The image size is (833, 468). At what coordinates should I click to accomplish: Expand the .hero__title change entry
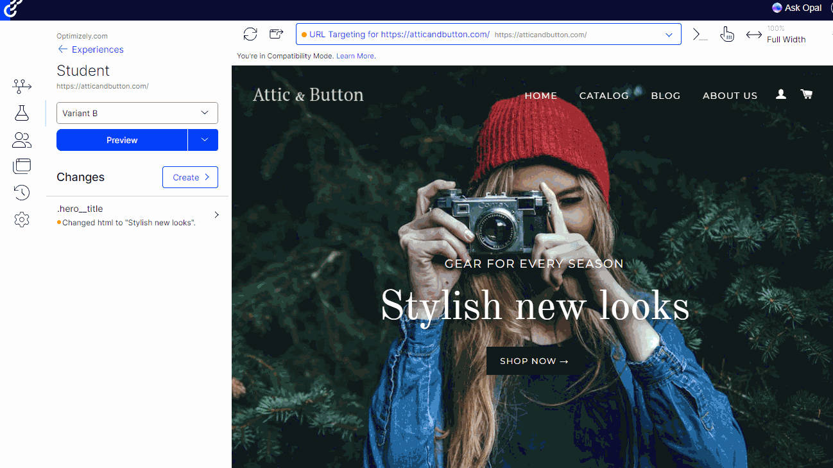click(216, 214)
